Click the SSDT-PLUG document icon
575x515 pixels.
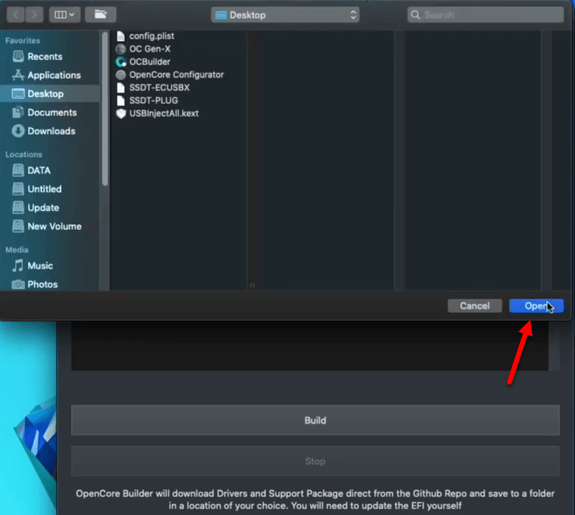tap(120, 100)
